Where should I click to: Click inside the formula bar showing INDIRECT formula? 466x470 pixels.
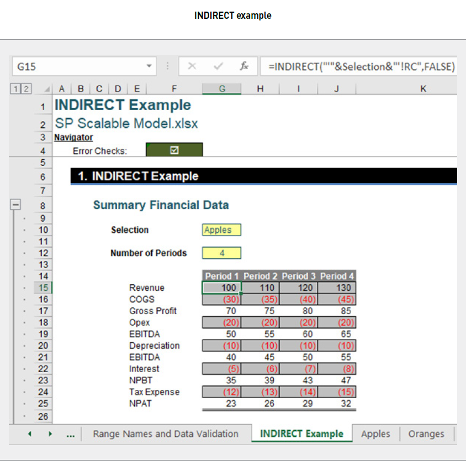[359, 66]
